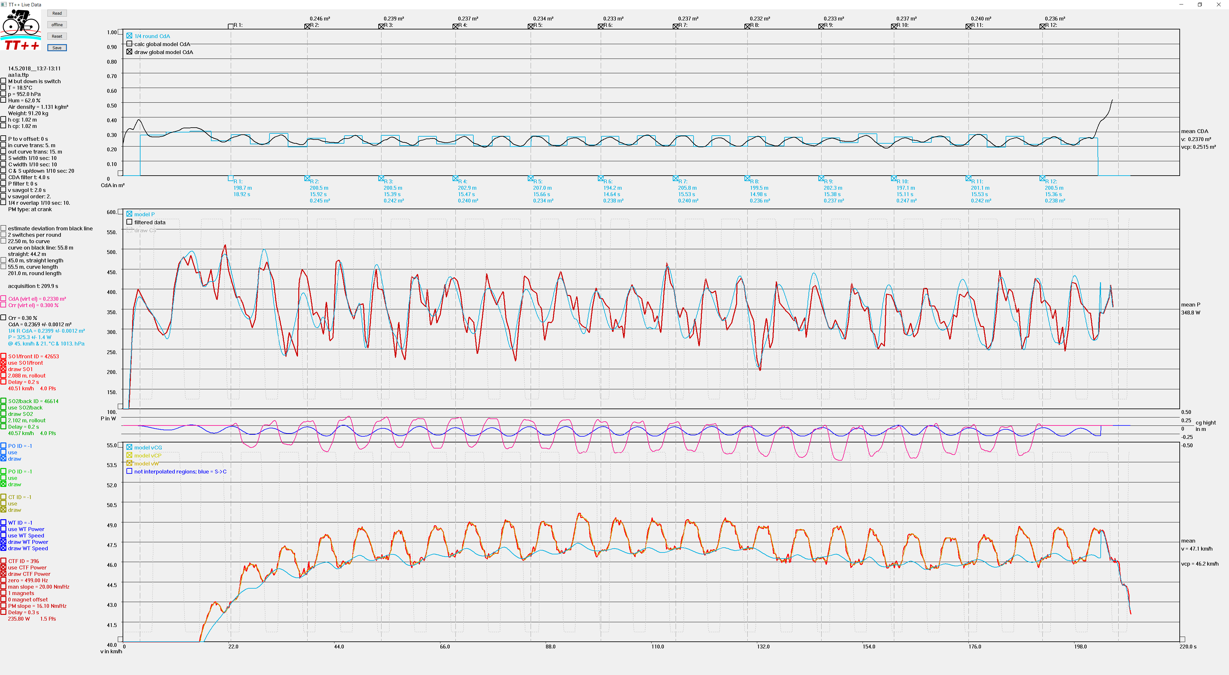The width and height of the screenshot is (1229, 675).
Task: Toggle model vCP checkbox
Action: tap(129, 456)
